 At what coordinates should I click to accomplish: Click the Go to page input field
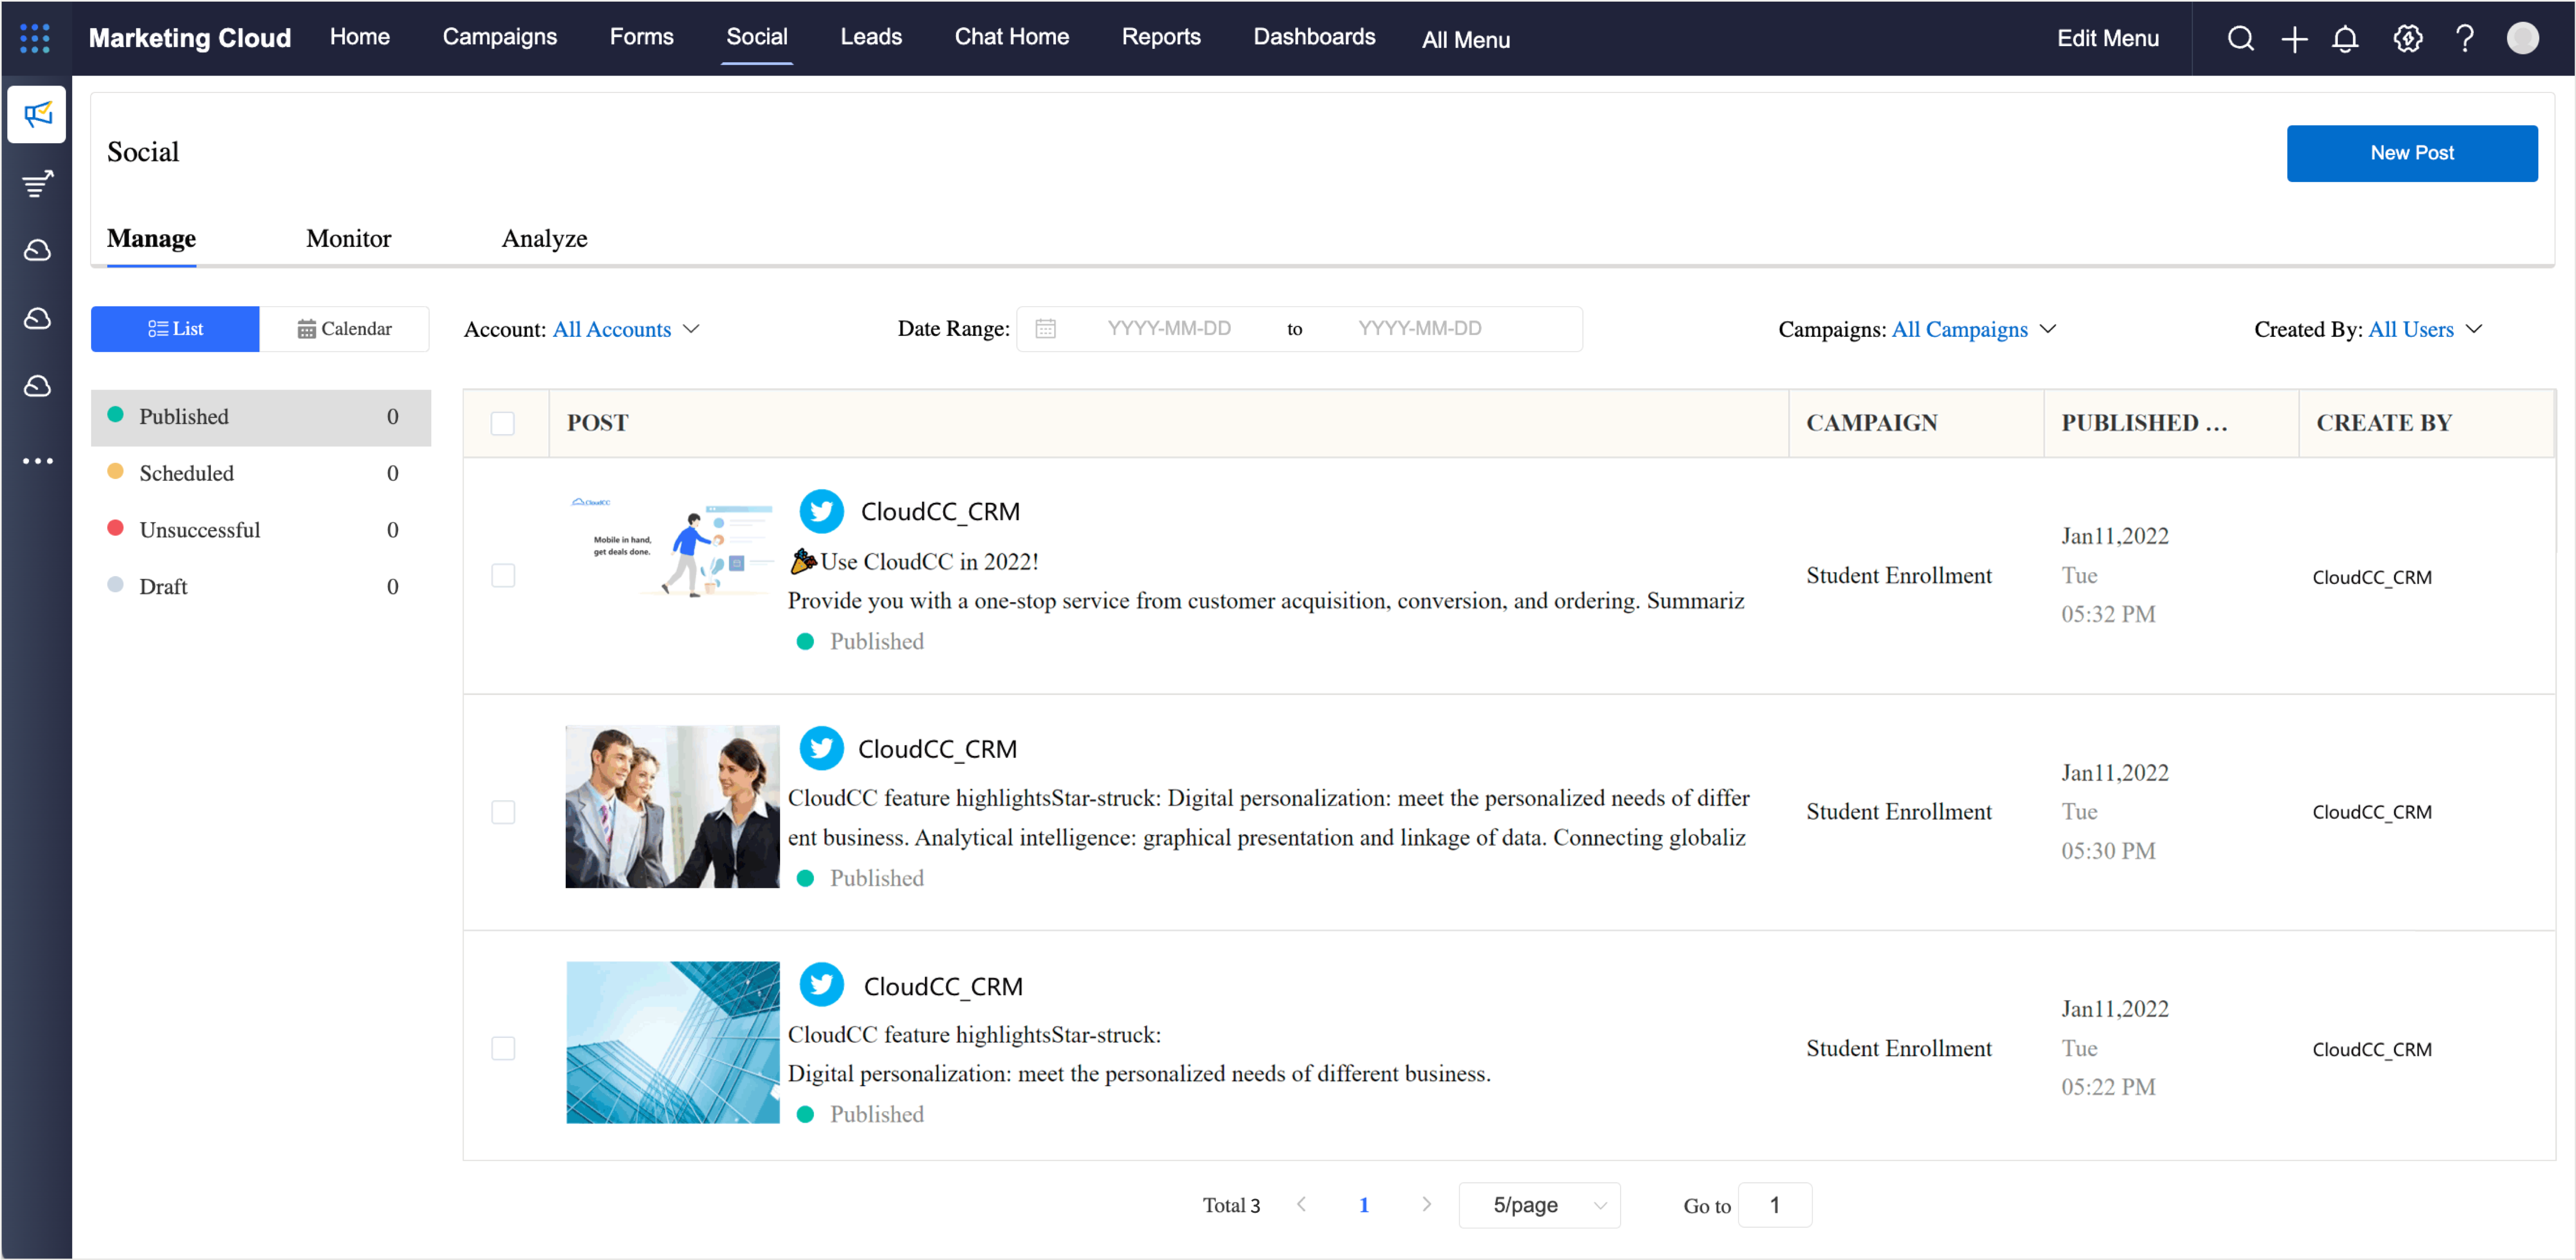tap(1774, 1205)
